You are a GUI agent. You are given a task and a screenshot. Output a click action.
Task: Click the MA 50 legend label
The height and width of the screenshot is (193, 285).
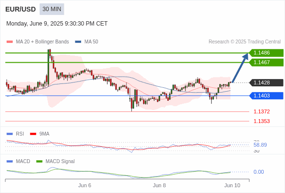point(91,42)
